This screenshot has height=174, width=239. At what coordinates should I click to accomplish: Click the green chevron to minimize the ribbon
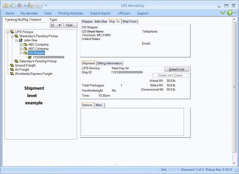[223, 13]
